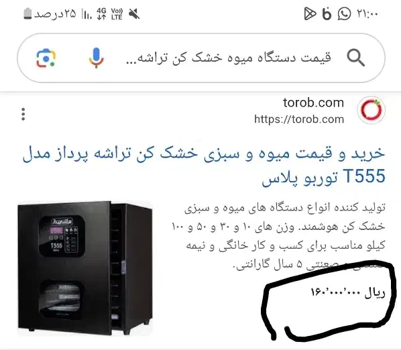
Task: Tap the WhatsApp notification icon
Action: point(344,14)
